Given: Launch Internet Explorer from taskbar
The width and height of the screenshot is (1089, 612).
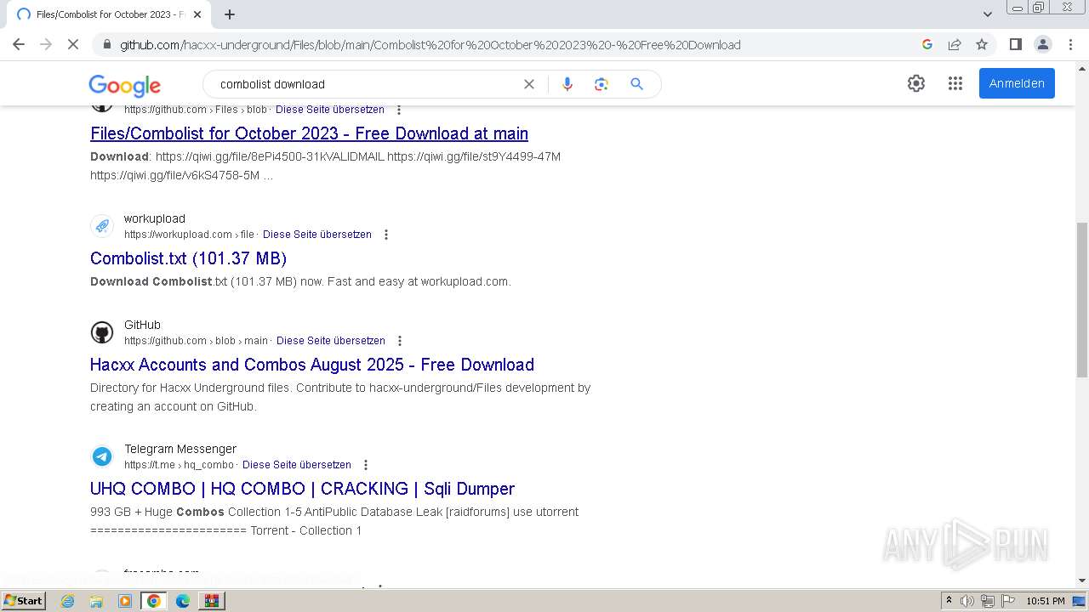Looking at the screenshot, I should (x=67, y=601).
